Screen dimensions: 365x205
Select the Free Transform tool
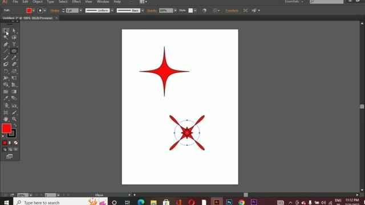coord(14,78)
